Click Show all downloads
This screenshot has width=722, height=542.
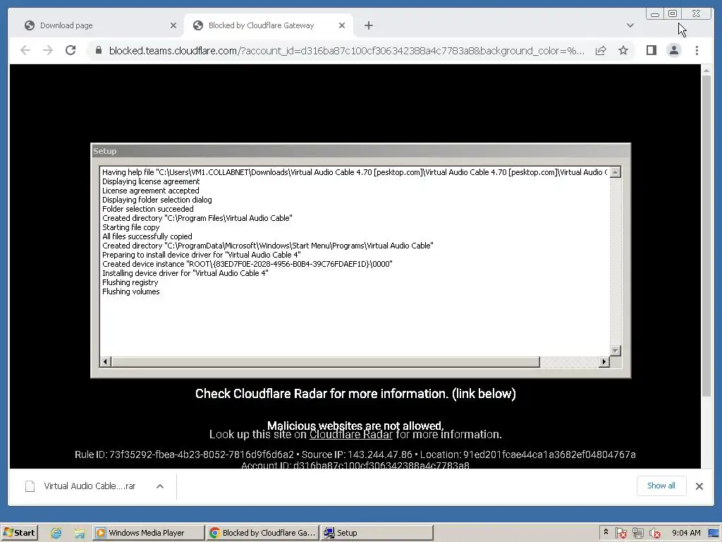(x=661, y=486)
